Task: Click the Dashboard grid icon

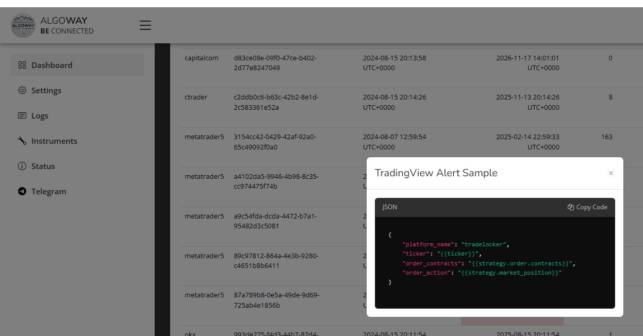Action: tap(22, 65)
